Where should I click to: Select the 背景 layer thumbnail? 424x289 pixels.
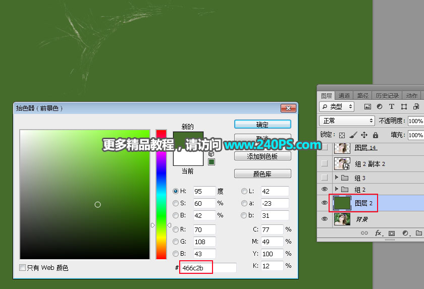[342, 219]
